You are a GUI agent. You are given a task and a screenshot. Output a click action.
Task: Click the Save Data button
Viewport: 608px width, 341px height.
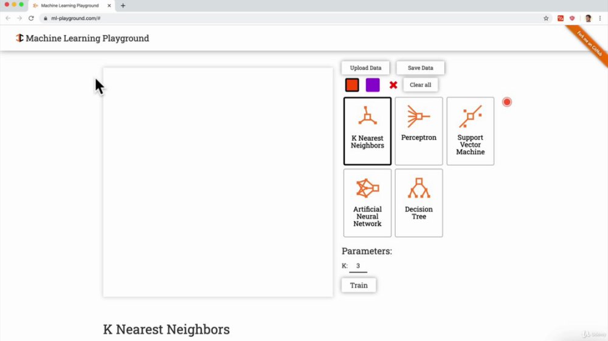coord(420,68)
